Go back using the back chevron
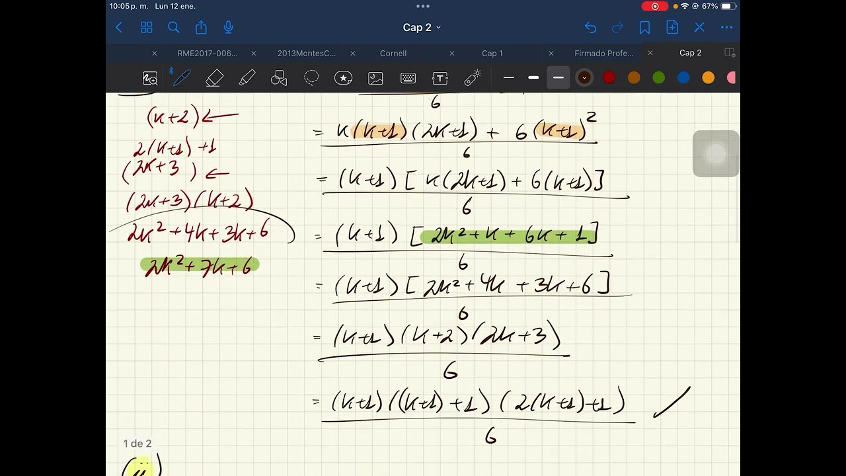Screen dimensions: 846x476 coord(119,27)
